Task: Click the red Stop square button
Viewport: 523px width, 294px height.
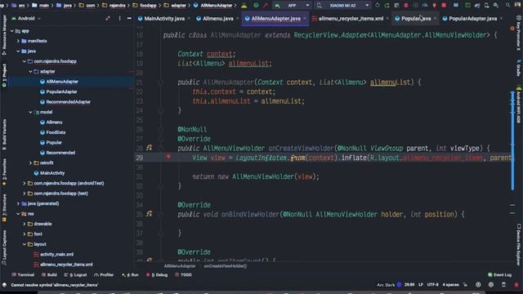Action: point(444,6)
